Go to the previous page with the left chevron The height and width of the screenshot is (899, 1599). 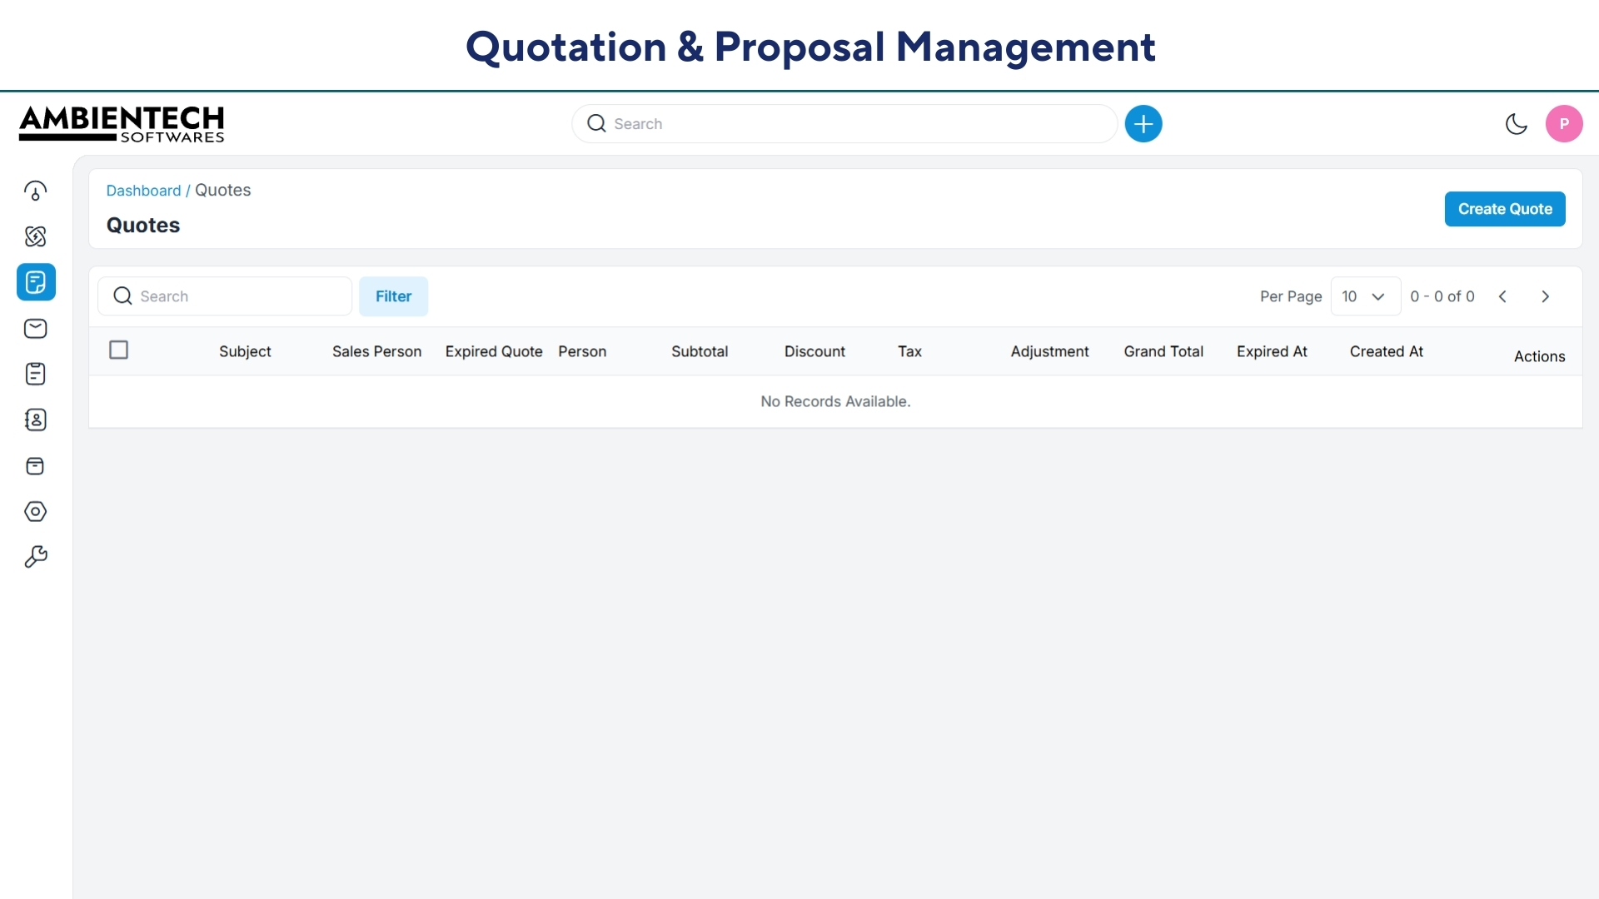[1502, 296]
